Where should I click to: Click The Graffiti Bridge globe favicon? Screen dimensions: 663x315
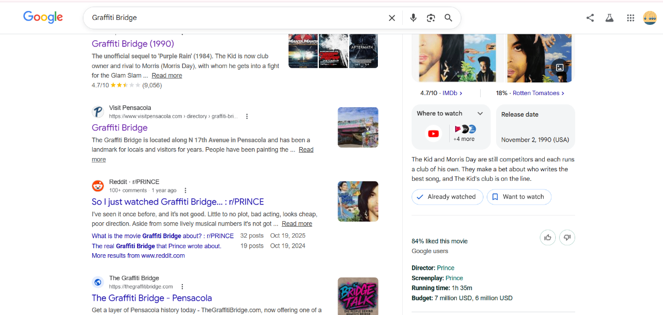[98, 282]
